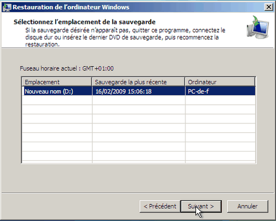276x221 pixels.
Task: Go back with the Précédent button
Action: pos(160,206)
